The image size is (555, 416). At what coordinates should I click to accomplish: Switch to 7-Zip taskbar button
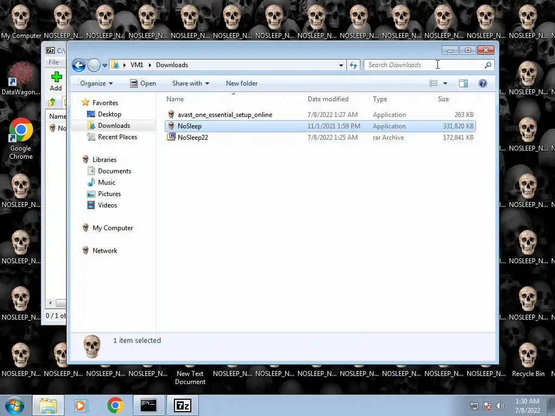(183, 405)
